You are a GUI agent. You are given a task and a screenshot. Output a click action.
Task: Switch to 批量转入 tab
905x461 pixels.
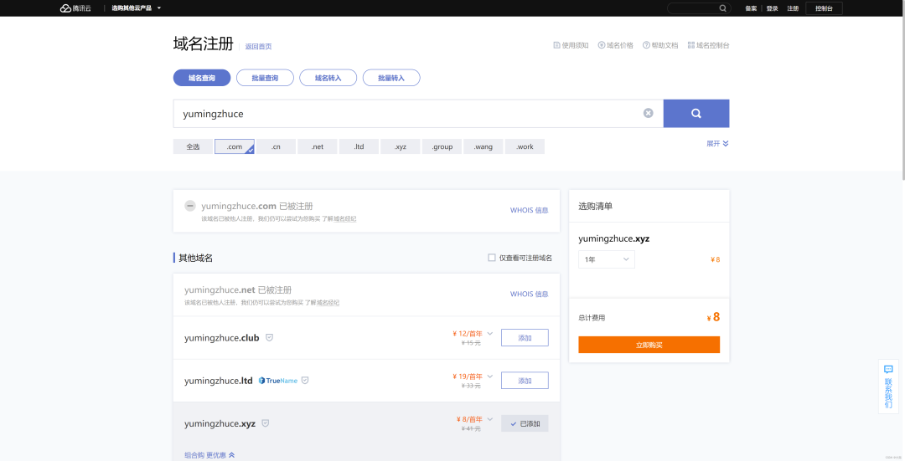[x=391, y=78]
